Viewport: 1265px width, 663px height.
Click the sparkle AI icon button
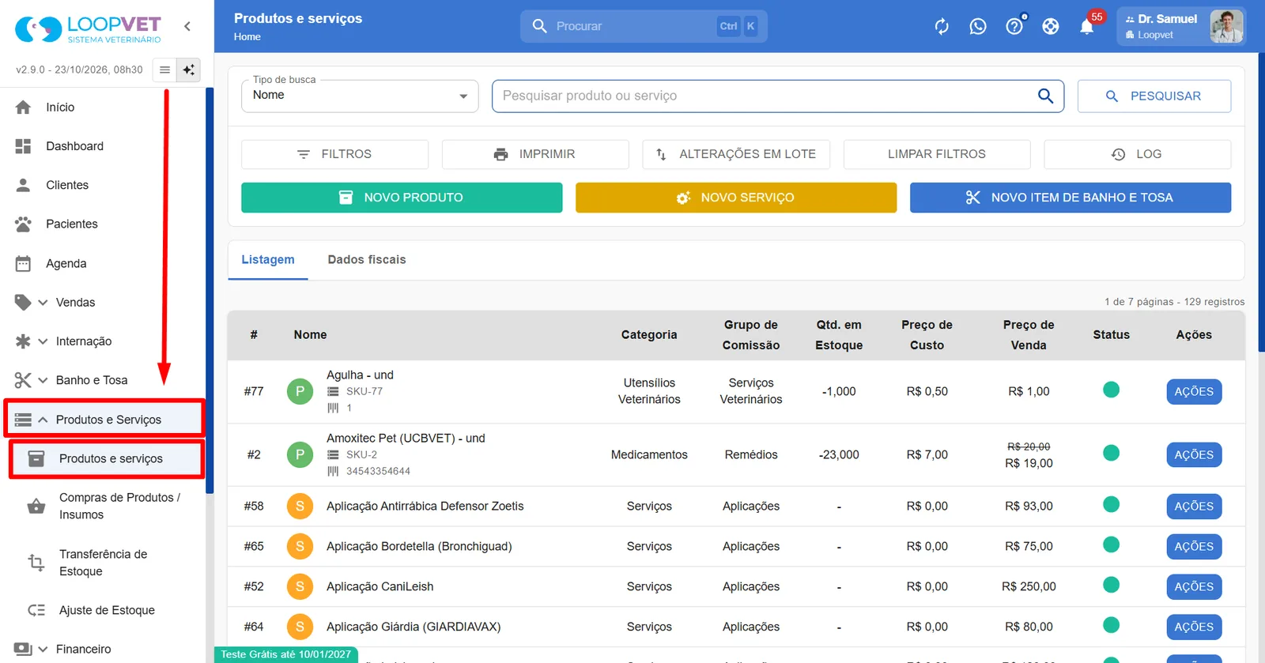click(x=189, y=70)
